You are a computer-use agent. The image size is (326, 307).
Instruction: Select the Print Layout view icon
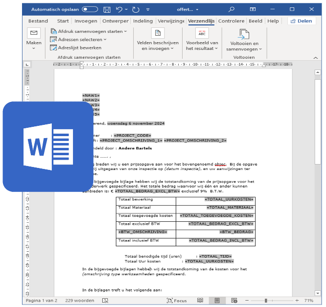(x=217, y=301)
